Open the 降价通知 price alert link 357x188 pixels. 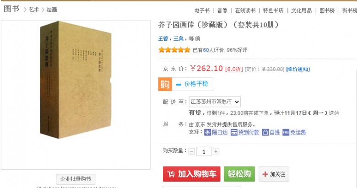[298, 69]
